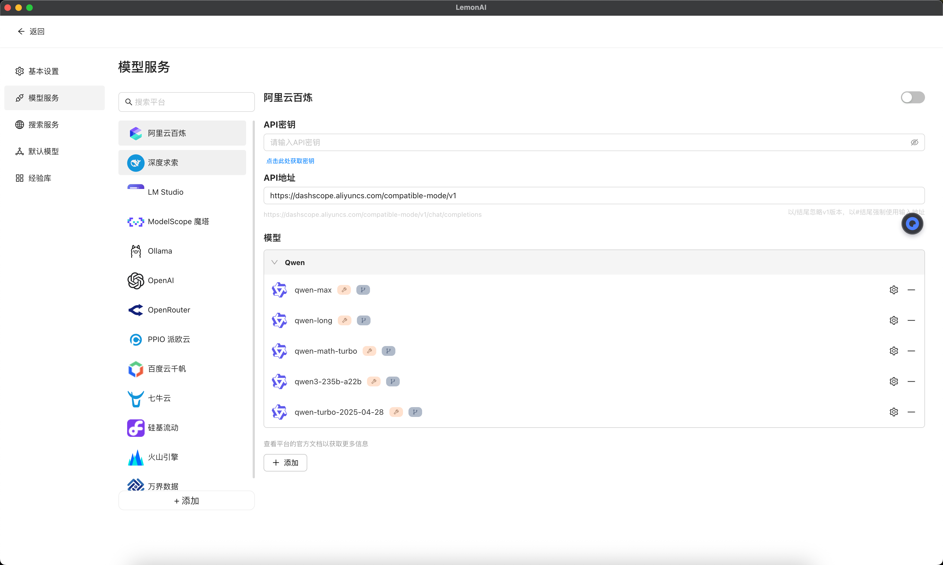Click the OpenAI logo icon
This screenshot has width=943, height=565.
click(136, 281)
